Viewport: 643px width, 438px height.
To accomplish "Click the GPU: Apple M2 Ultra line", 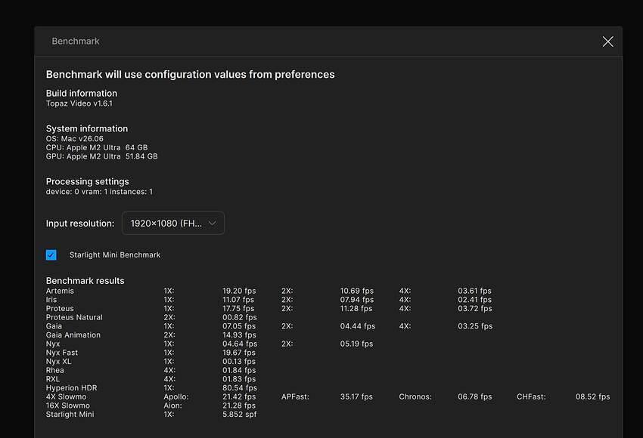I will point(101,156).
